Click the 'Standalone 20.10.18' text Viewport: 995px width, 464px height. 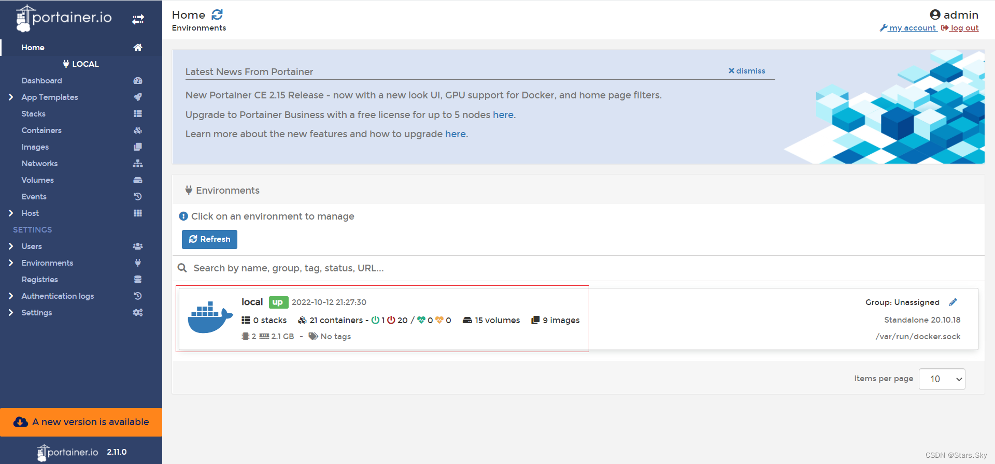coord(922,320)
